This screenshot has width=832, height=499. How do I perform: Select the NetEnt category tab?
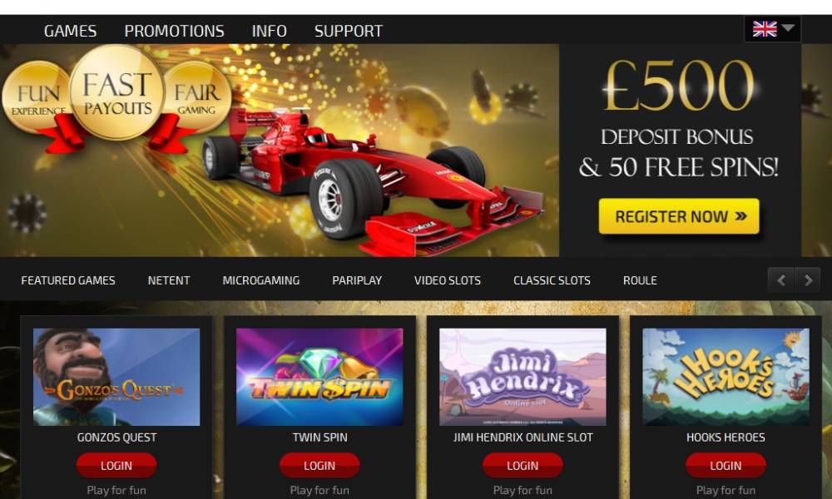pos(169,280)
